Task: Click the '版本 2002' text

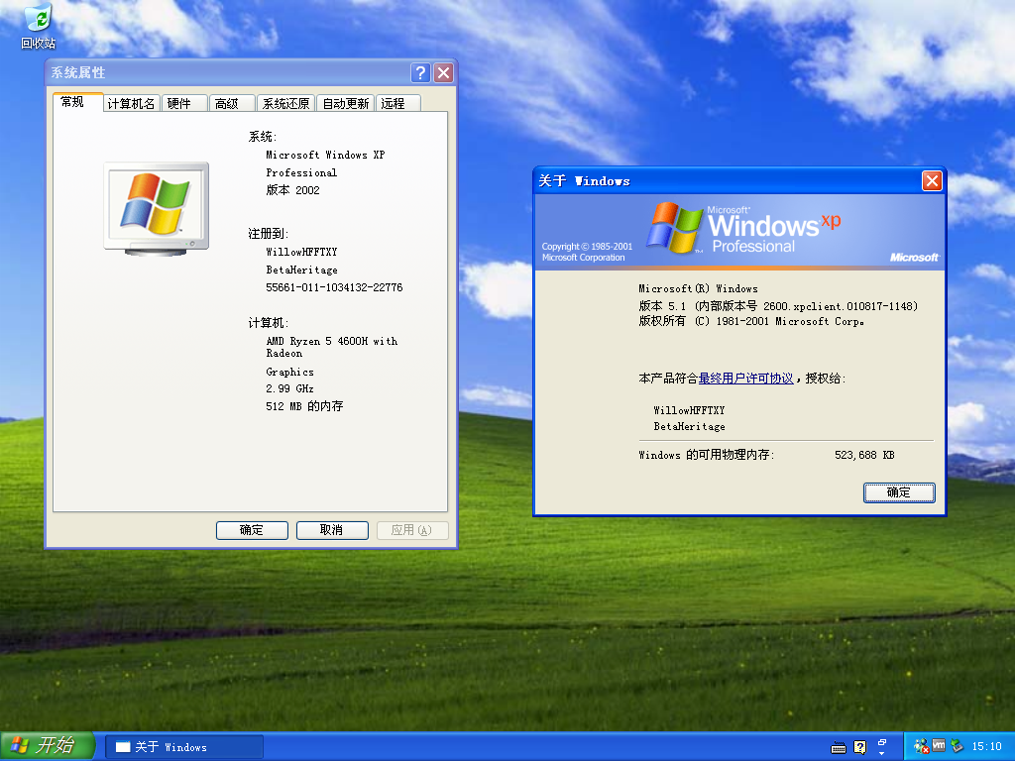Action: (292, 190)
